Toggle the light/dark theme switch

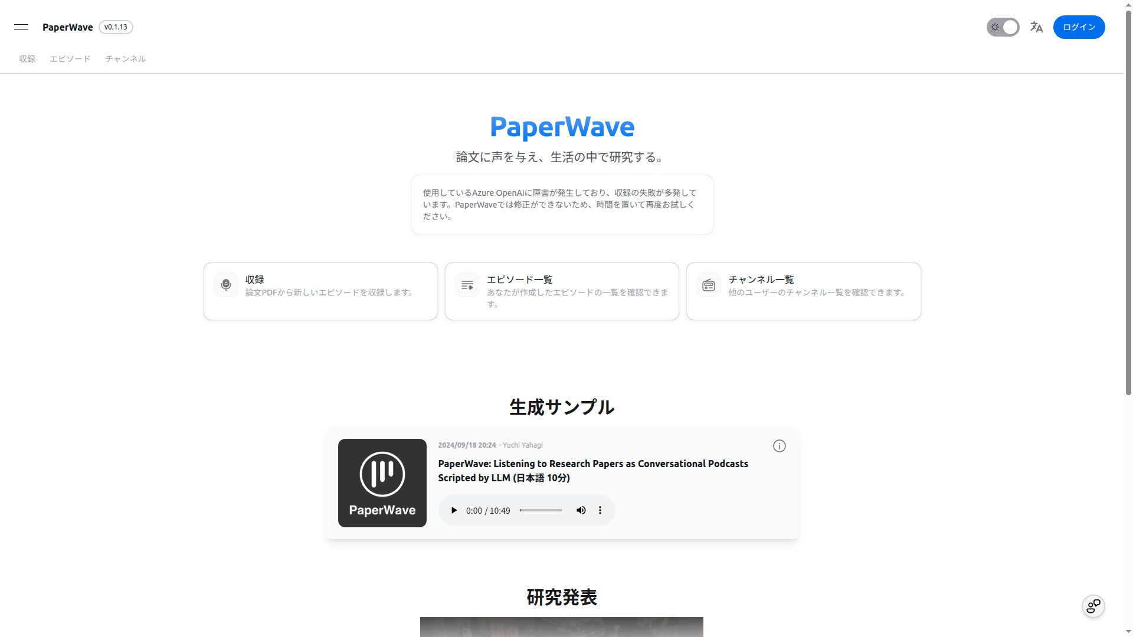coord(1003,27)
